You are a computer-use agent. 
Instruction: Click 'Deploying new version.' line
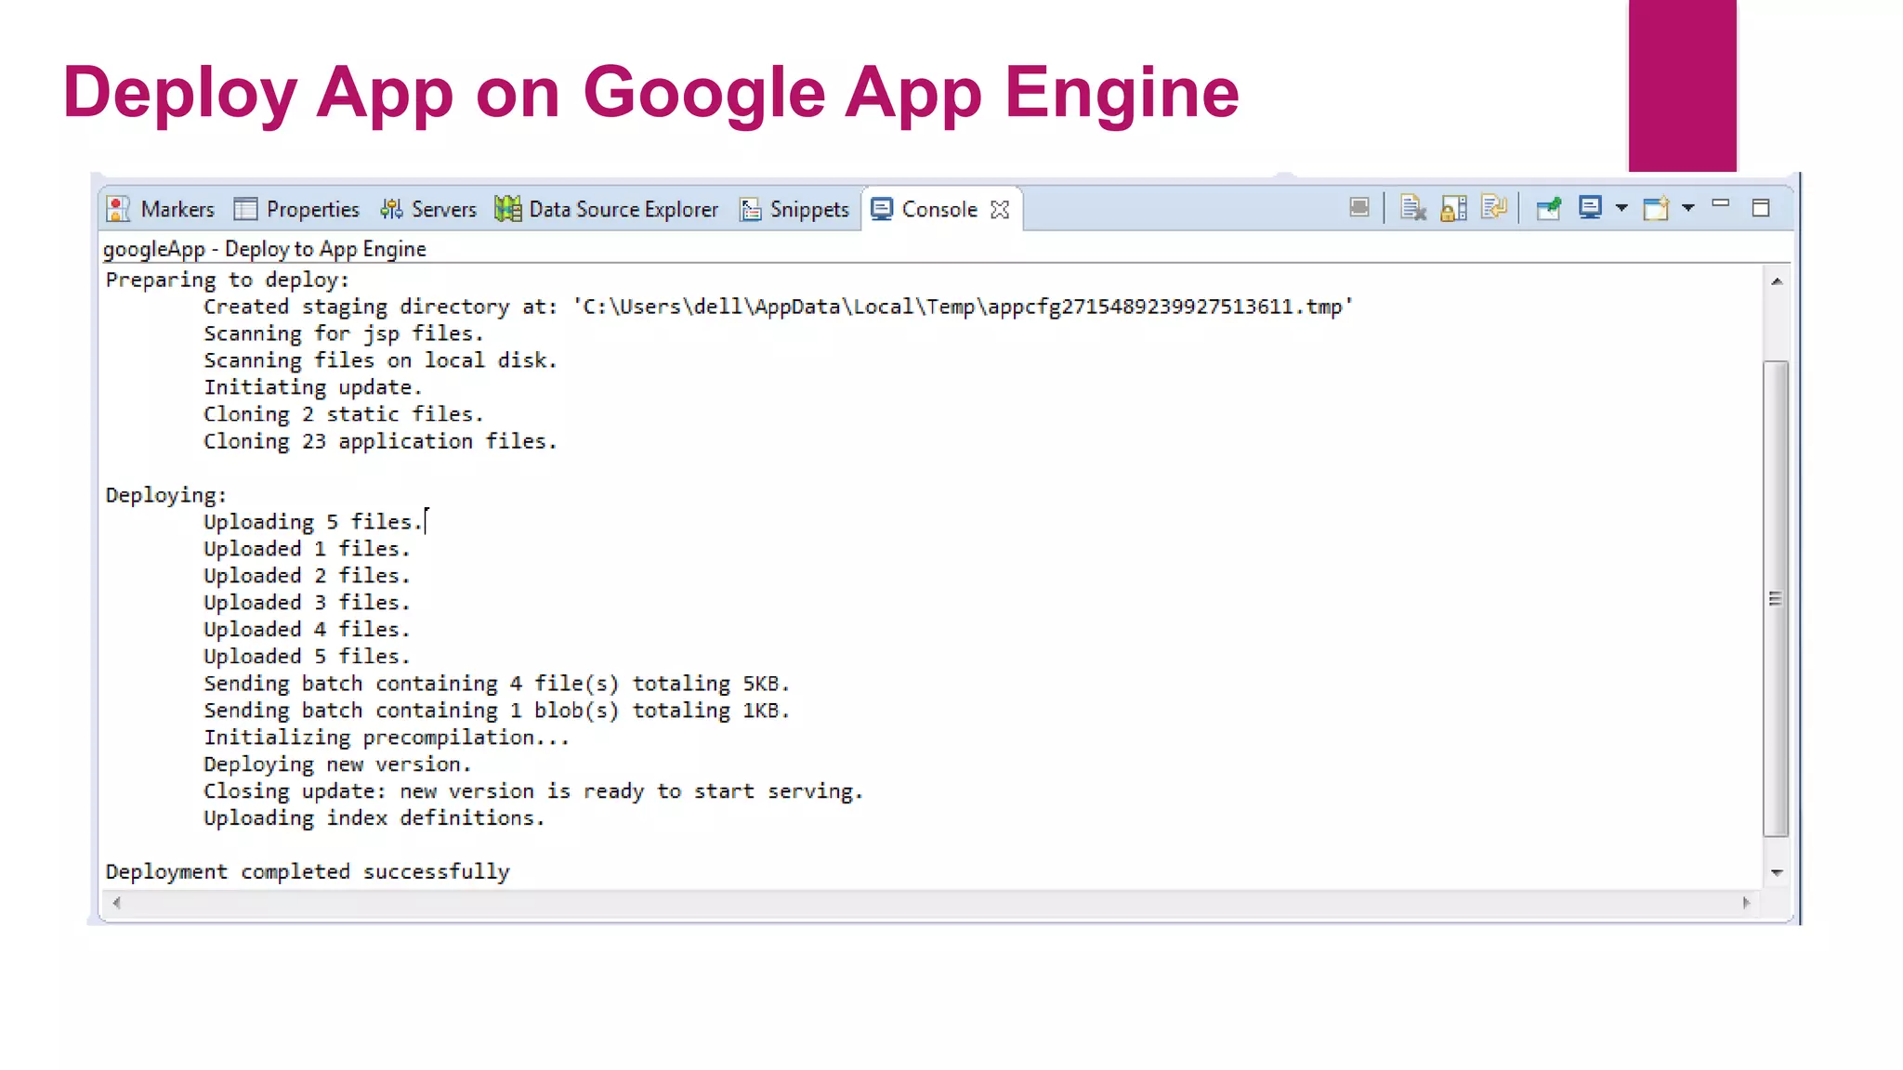(x=337, y=764)
